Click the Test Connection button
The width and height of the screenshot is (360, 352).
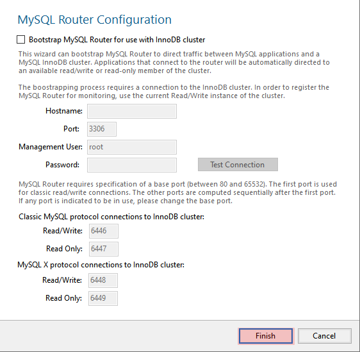click(x=238, y=165)
